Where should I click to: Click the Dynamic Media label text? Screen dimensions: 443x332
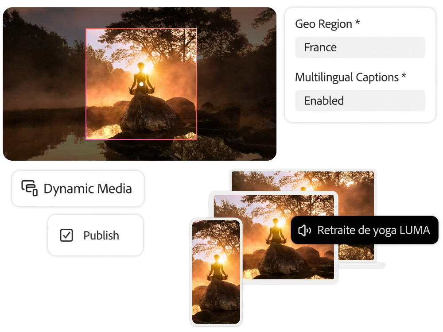coord(88,189)
